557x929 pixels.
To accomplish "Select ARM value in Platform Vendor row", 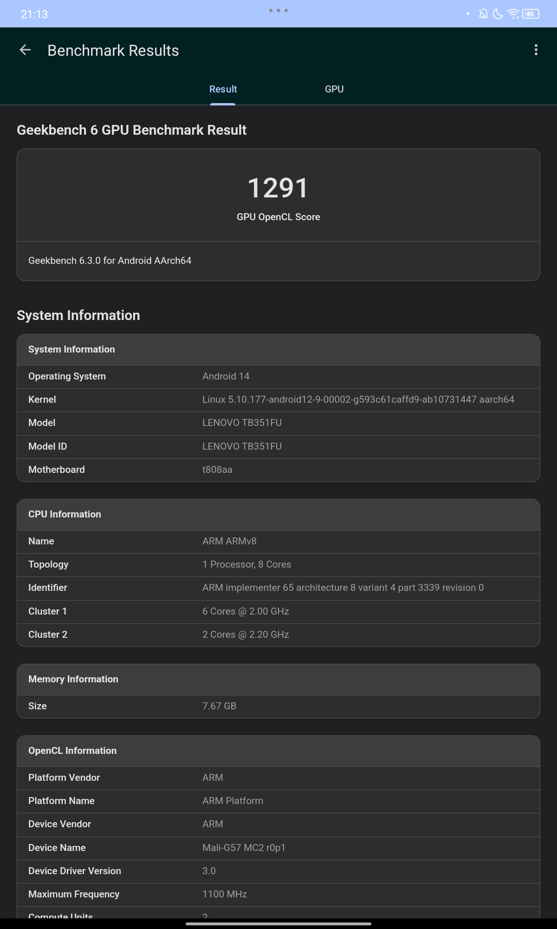I will pyautogui.click(x=213, y=778).
